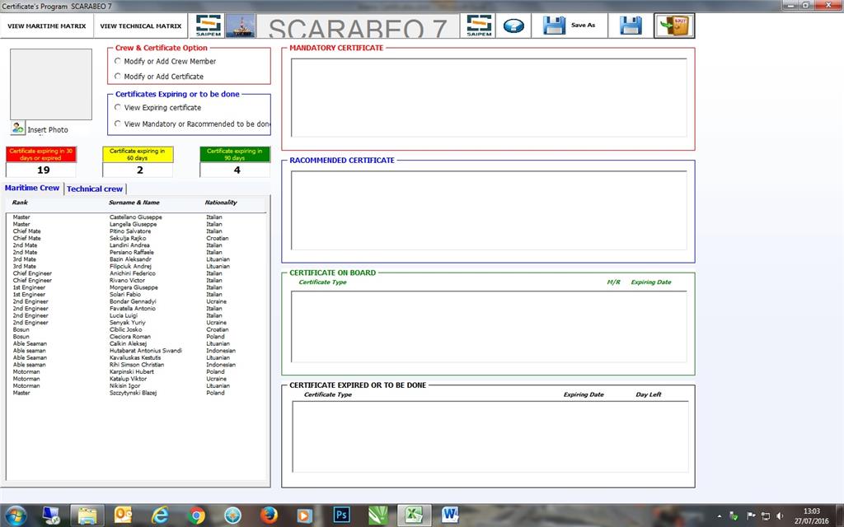Switch to the Maritime Crew tab
The height and width of the screenshot is (527, 844).
32,188
